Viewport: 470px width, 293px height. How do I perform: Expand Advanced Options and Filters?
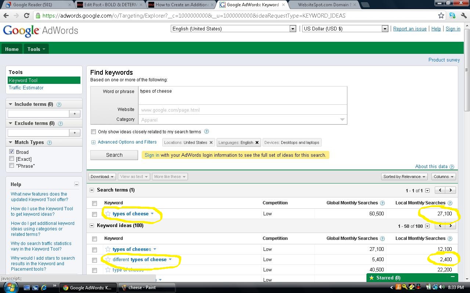[127, 142]
